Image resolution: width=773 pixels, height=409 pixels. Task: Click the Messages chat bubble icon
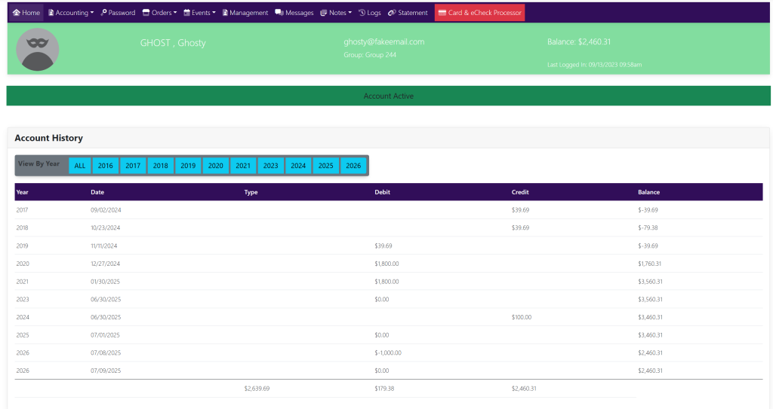click(279, 13)
